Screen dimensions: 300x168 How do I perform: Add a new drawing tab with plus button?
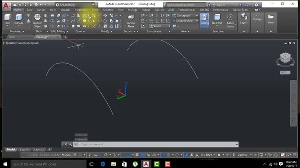pos(65,37)
